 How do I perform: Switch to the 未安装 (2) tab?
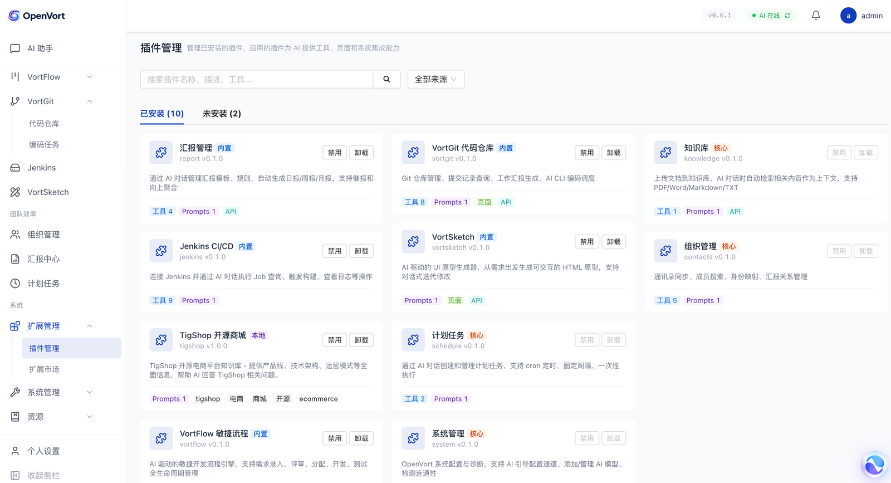pos(222,114)
